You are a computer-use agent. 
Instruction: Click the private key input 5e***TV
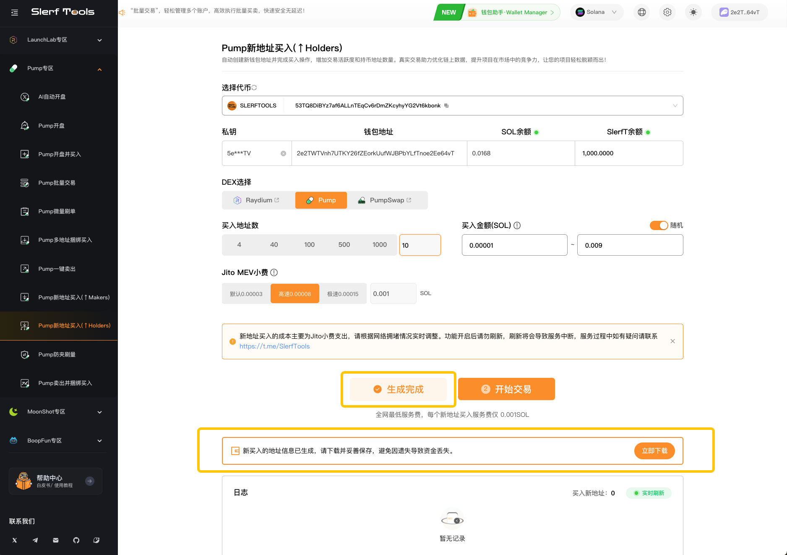pyautogui.click(x=257, y=154)
